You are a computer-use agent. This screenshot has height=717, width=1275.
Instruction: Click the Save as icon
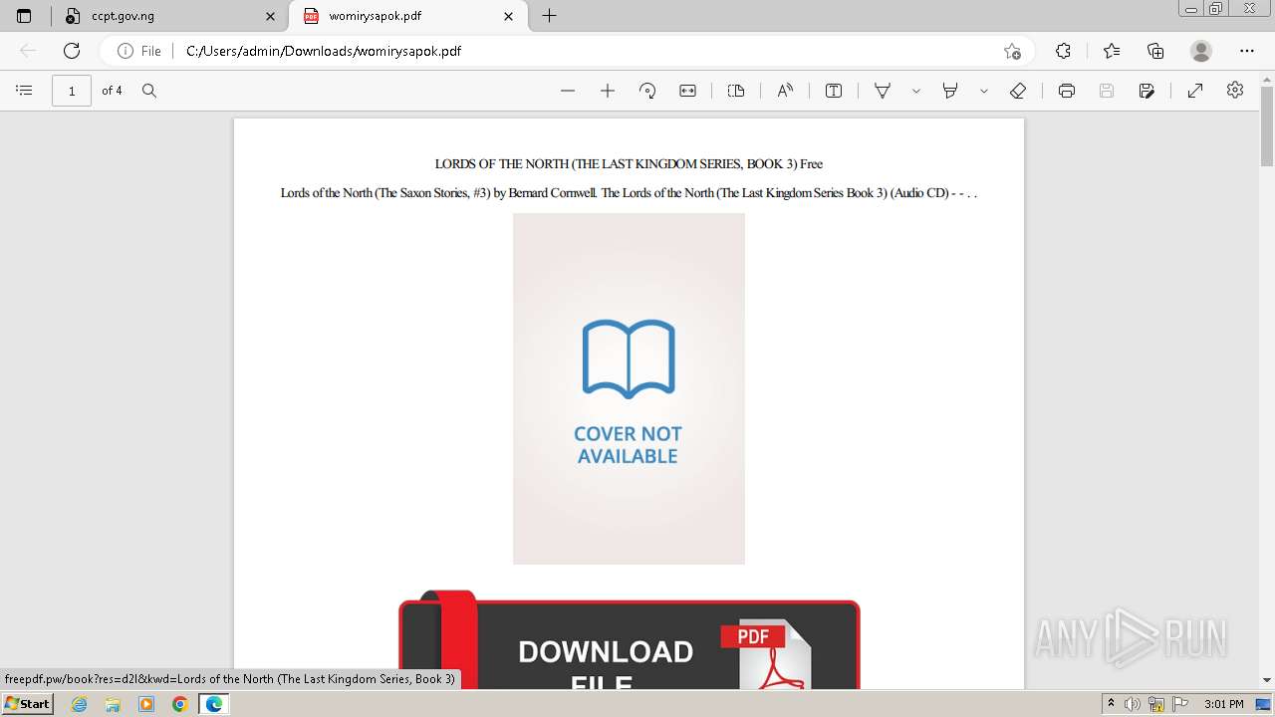click(x=1147, y=91)
